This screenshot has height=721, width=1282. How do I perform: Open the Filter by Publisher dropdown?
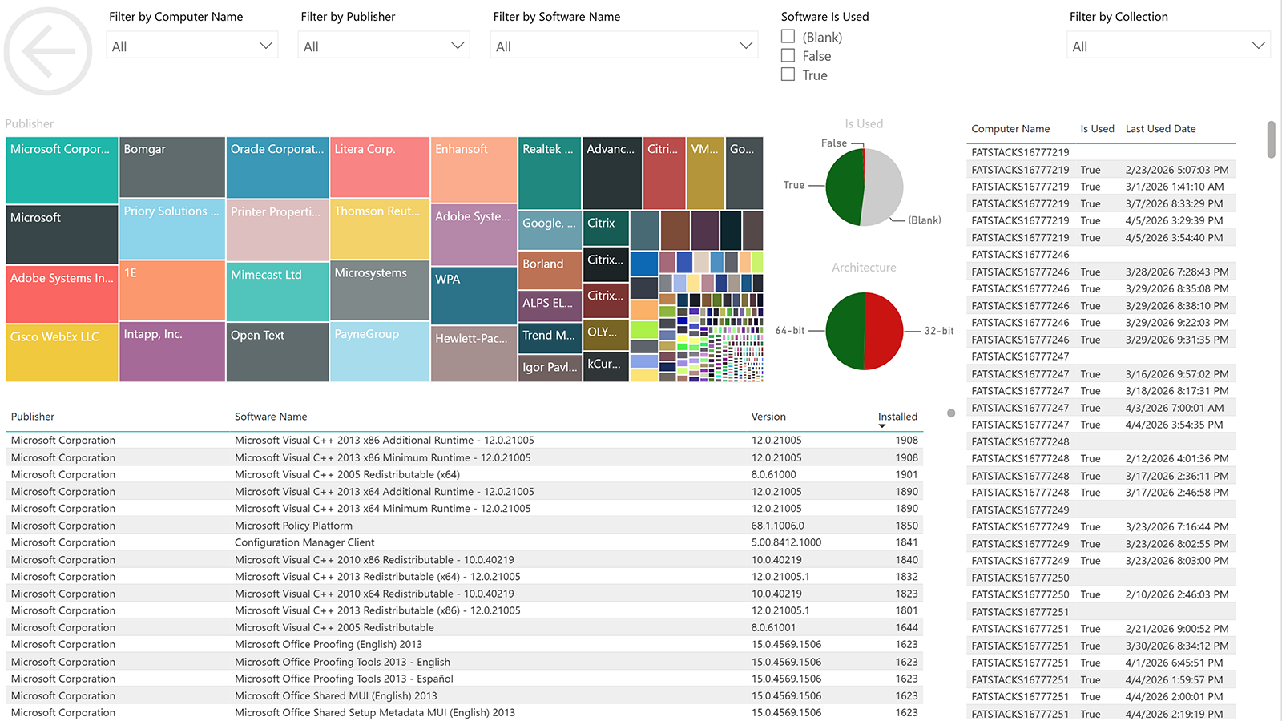click(x=384, y=46)
